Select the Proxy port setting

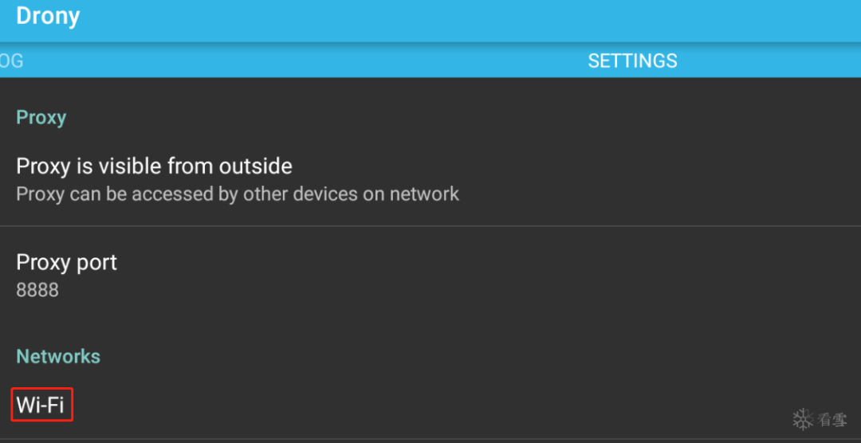click(x=431, y=274)
